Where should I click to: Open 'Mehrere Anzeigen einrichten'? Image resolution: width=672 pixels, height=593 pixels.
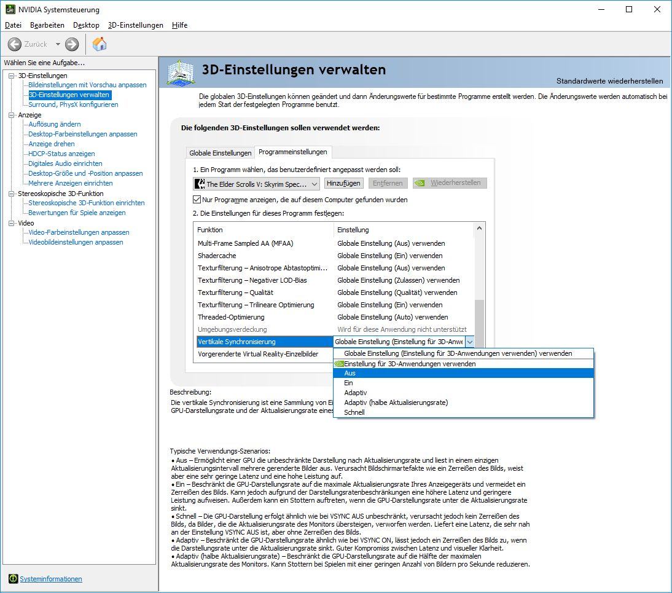(71, 183)
